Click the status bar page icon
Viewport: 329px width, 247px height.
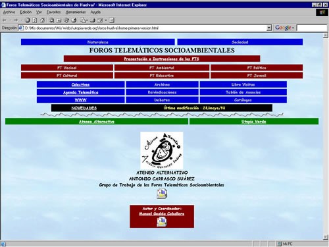[3, 244]
